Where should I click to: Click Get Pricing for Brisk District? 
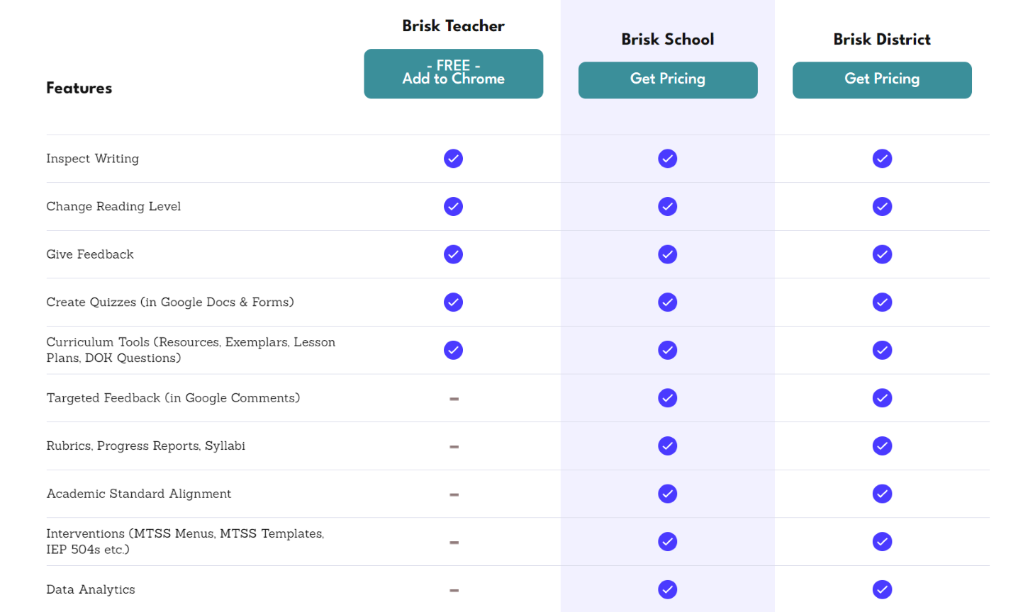[882, 80]
